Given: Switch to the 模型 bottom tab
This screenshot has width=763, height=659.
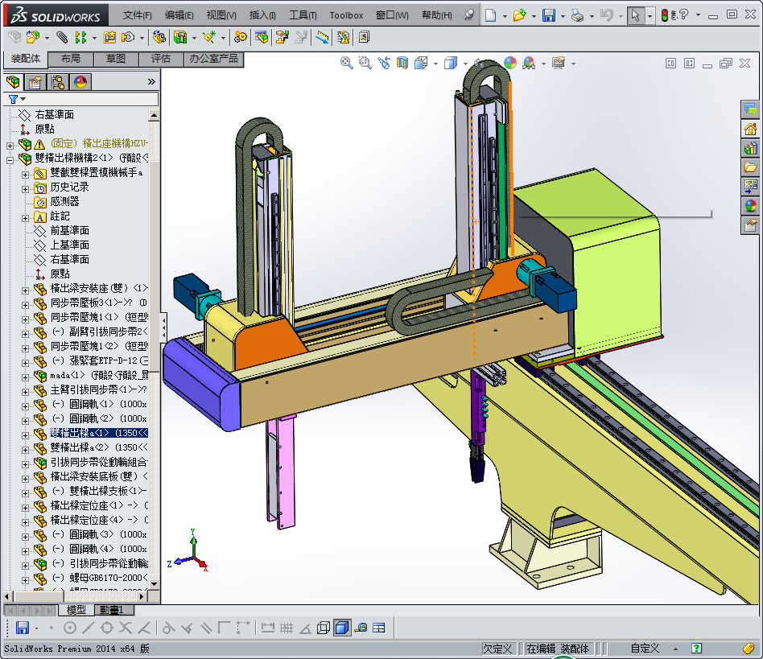Looking at the screenshot, I should tap(76, 610).
